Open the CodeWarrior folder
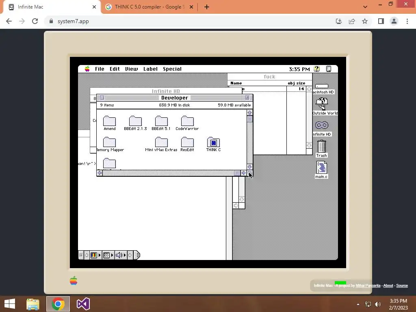 [x=187, y=121]
